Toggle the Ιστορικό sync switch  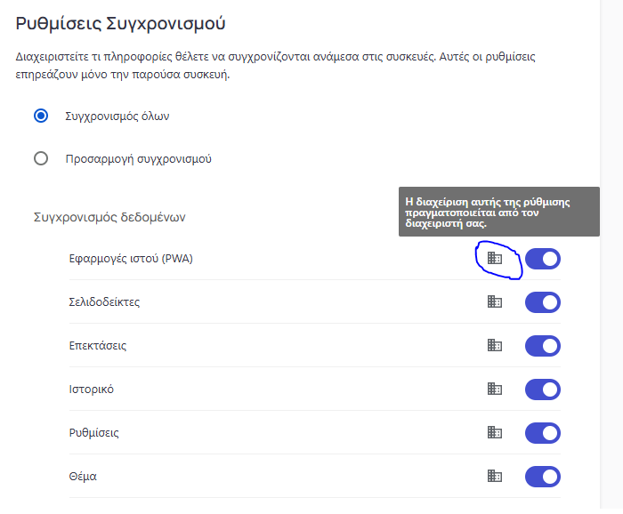(543, 390)
